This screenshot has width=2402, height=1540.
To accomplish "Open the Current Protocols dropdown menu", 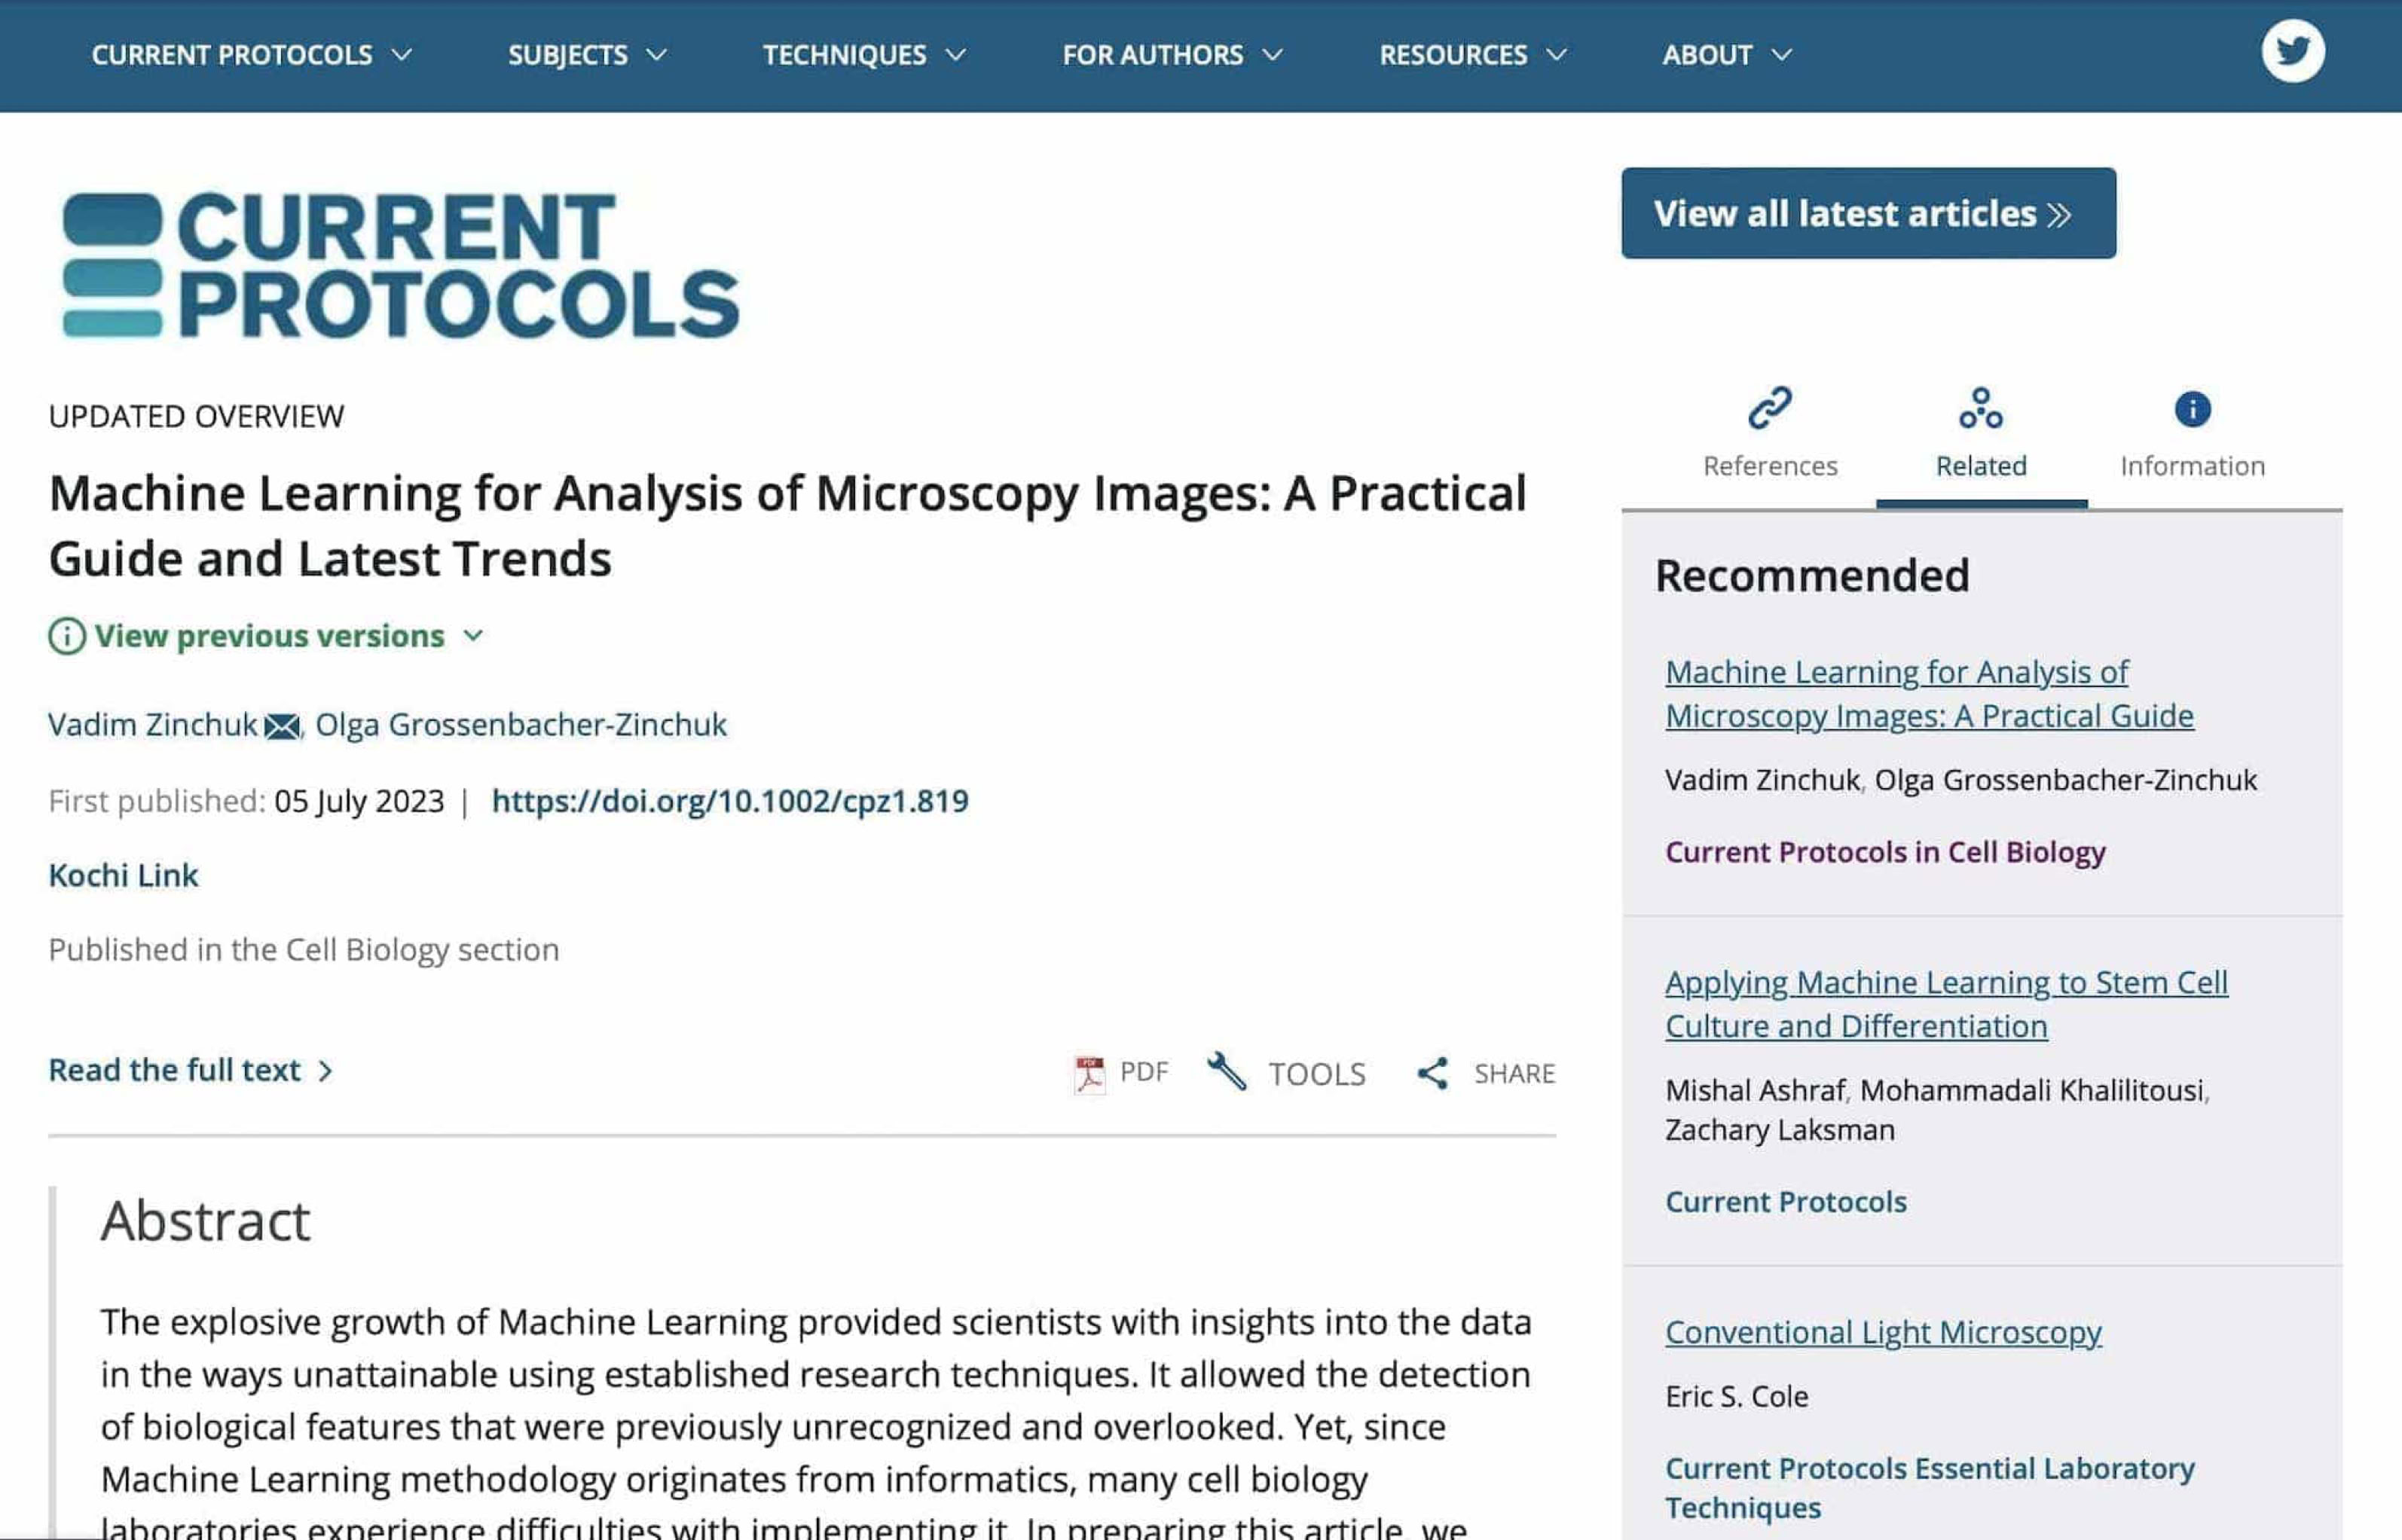I will [251, 55].
